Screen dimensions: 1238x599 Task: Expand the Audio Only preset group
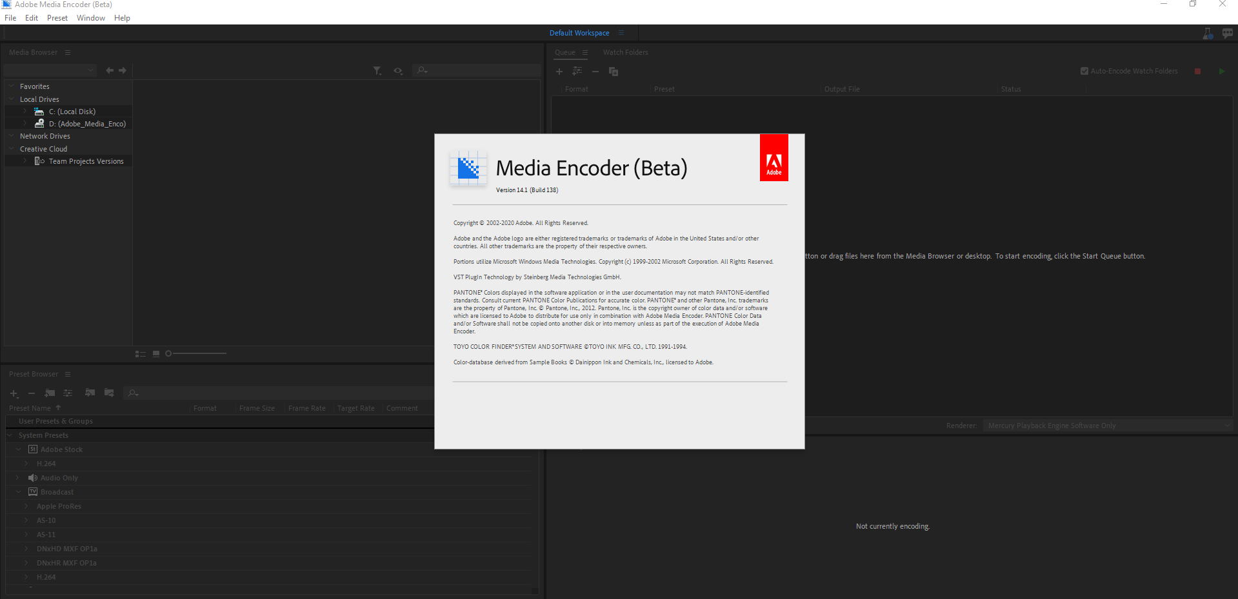pos(18,478)
